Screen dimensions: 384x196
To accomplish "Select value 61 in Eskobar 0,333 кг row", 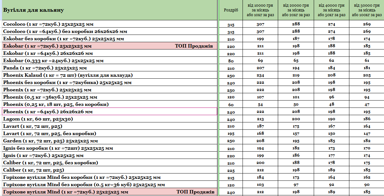I will 367,61.
